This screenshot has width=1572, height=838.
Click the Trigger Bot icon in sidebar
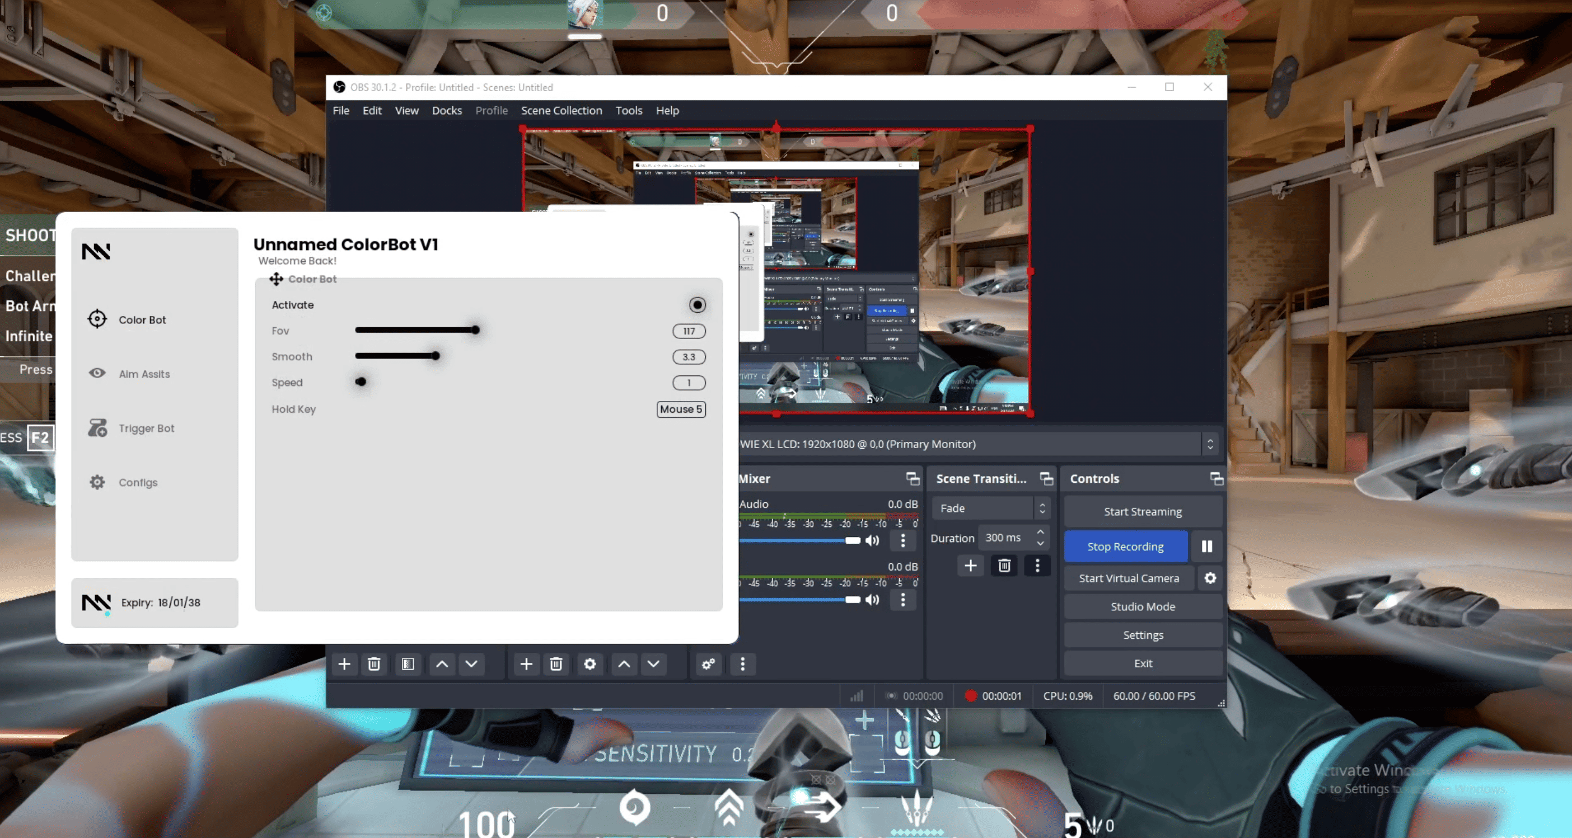click(x=97, y=428)
